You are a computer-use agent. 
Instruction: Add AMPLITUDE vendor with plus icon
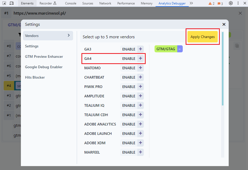pos(140,96)
